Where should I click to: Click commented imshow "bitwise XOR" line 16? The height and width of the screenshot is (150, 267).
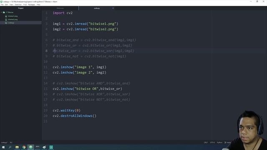coord(91,94)
